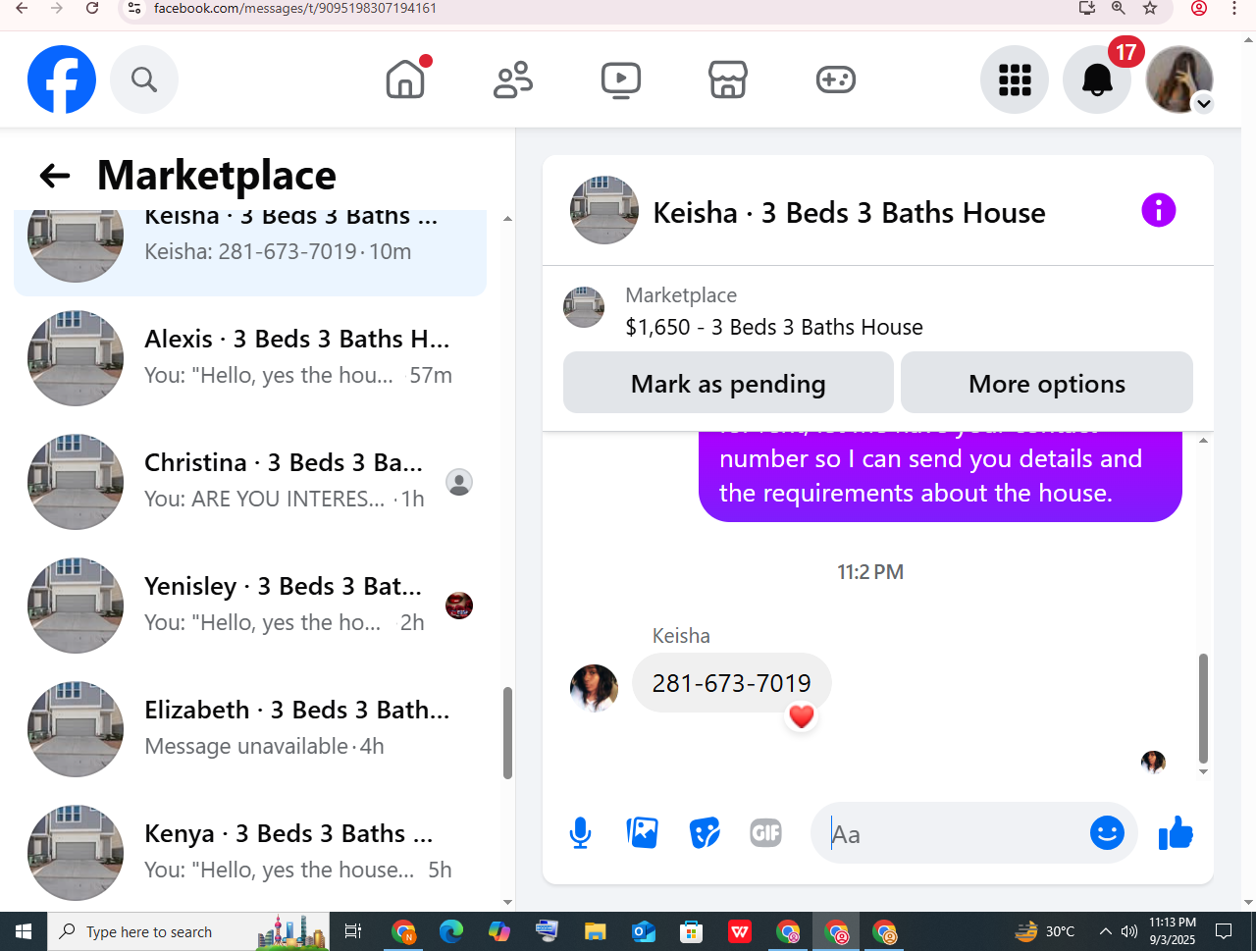
Task: Open the Gaming controller icon
Action: point(836,79)
